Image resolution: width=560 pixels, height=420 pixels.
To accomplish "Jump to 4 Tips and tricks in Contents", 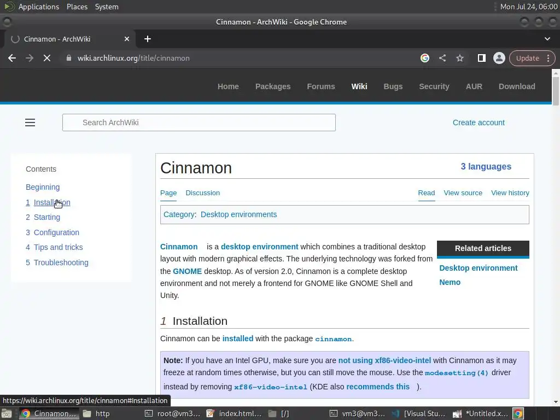I will 54,247.
